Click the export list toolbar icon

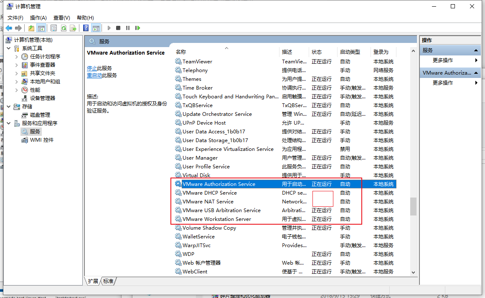coord(73,28)
